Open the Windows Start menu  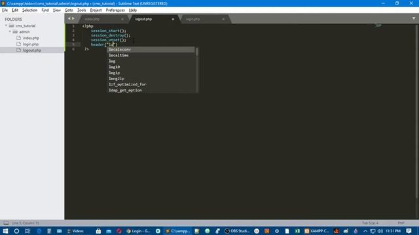[x=5, y=231]
